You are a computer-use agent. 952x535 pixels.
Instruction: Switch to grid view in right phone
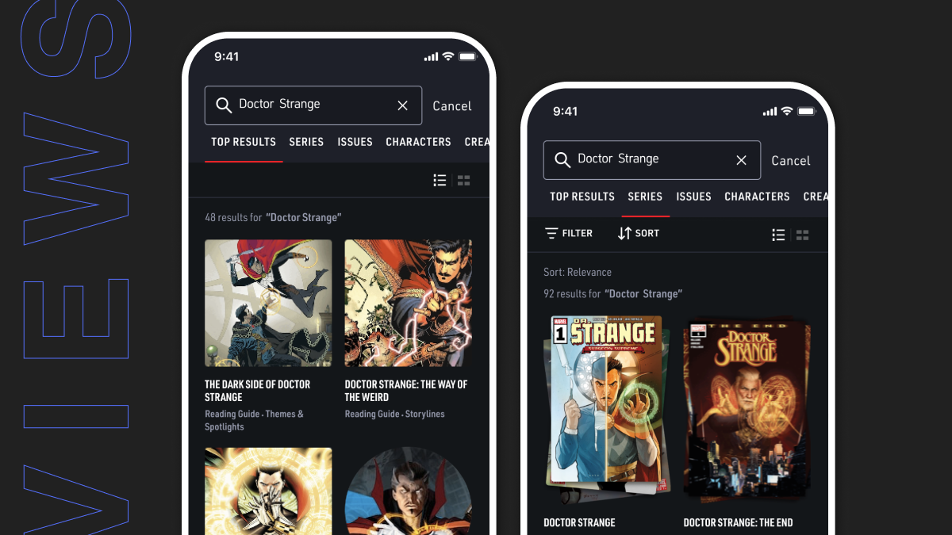tap(803, 235)
